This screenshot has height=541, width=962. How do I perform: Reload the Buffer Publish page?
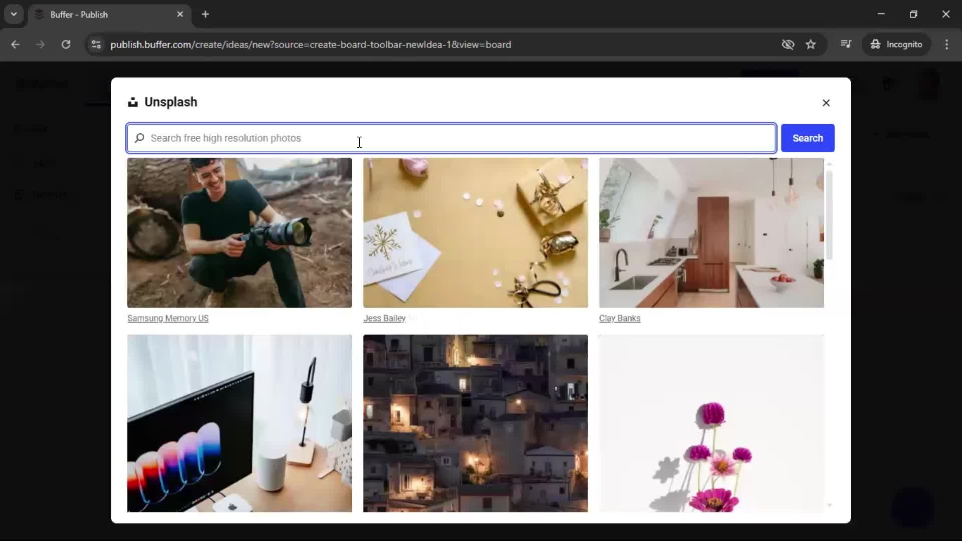point(66,45)
